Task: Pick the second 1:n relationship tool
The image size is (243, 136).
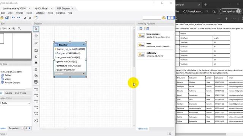Action: click(x=36, y=107)
